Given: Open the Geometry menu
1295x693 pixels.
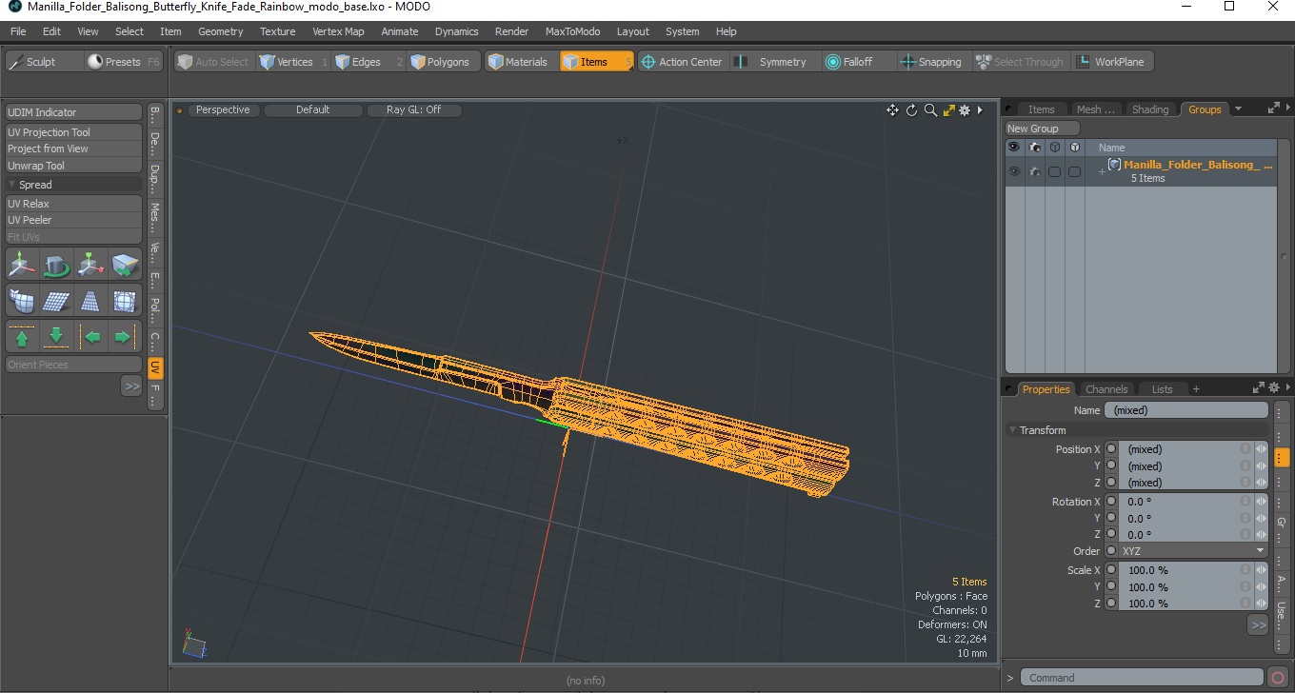Looking at the screenshot, I should click(x=221, y=31).
